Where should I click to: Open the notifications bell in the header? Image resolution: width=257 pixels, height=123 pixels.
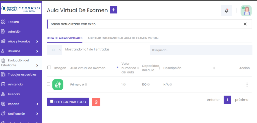[227, 11]
